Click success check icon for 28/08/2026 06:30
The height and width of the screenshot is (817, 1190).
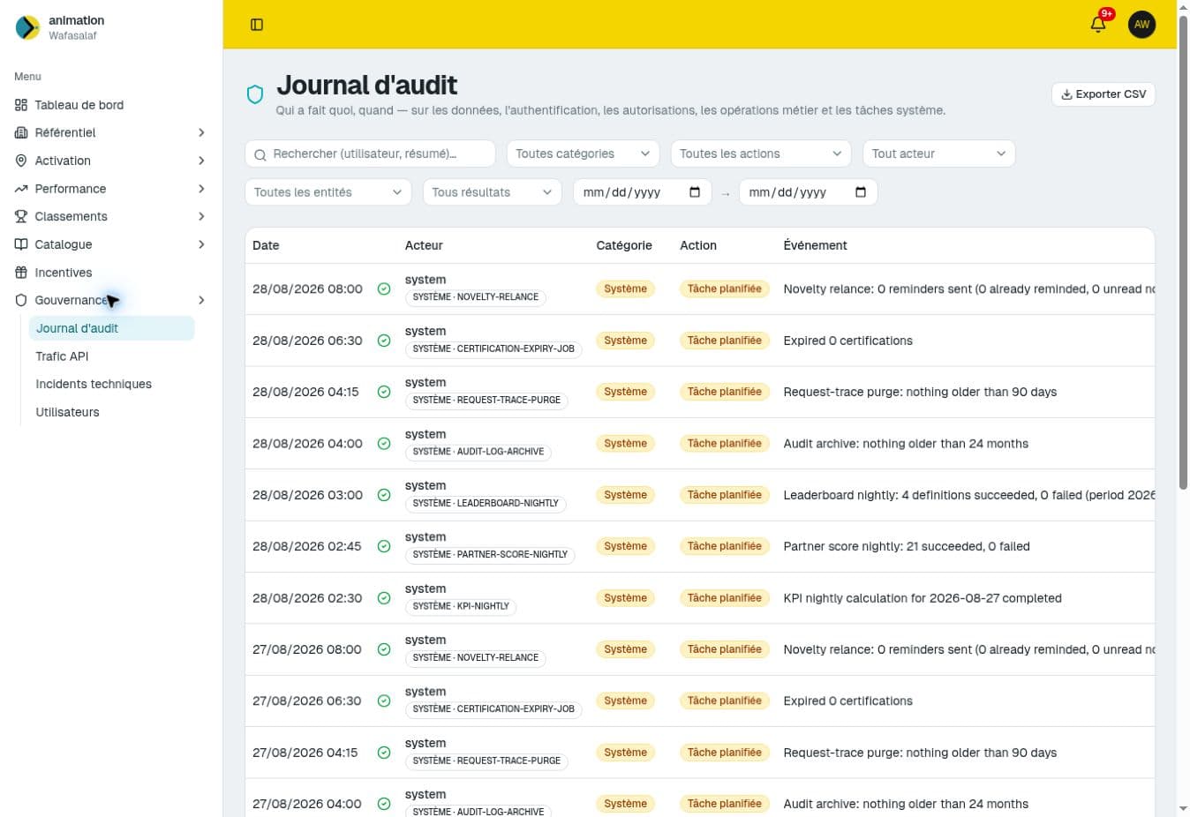tap(384, 341)
